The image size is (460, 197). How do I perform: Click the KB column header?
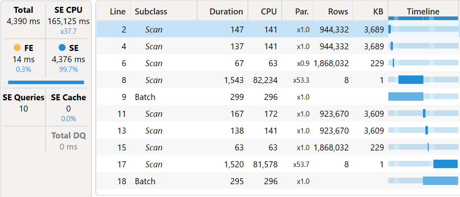378,12
